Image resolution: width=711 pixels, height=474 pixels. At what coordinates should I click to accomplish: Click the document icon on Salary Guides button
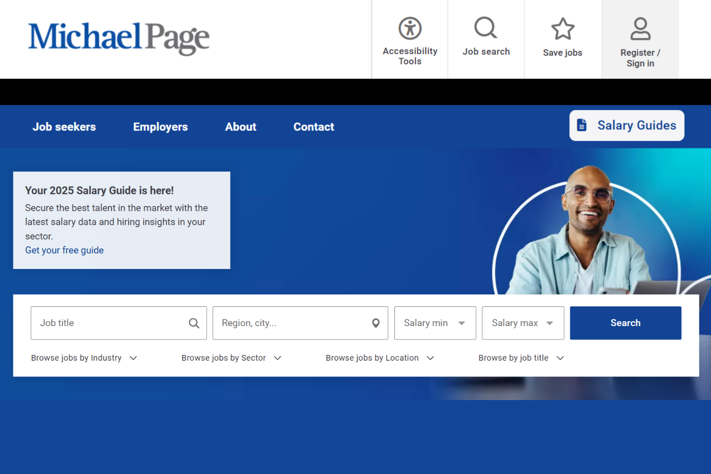coord(582,125)
